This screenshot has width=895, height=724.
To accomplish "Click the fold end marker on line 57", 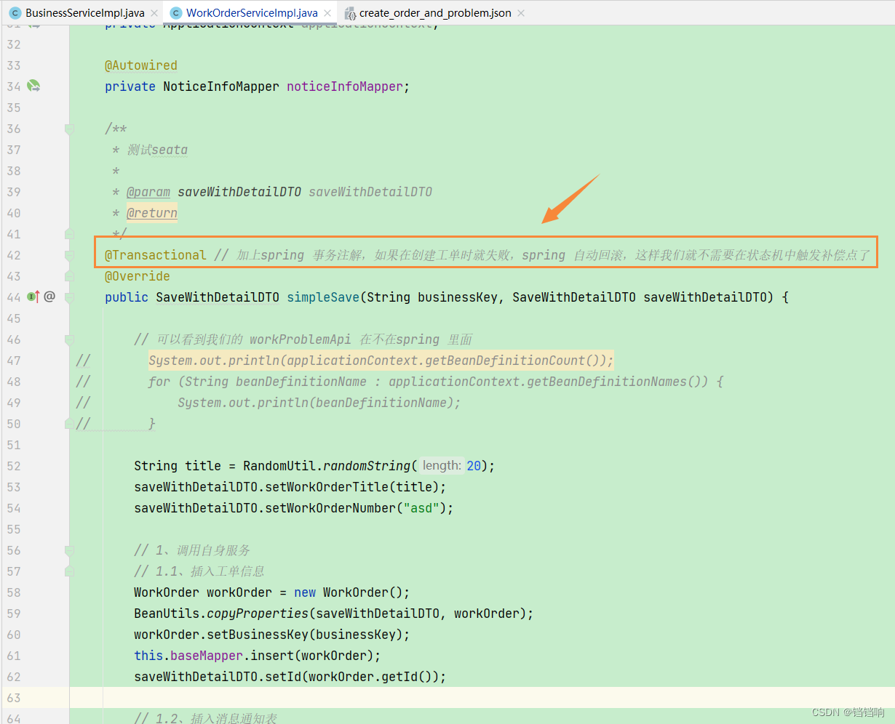I will coord(69,571).
